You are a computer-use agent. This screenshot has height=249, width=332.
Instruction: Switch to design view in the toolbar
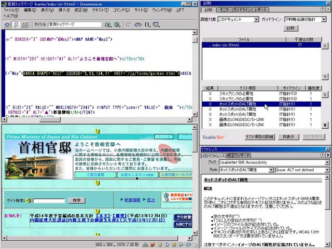click(24, 24)
